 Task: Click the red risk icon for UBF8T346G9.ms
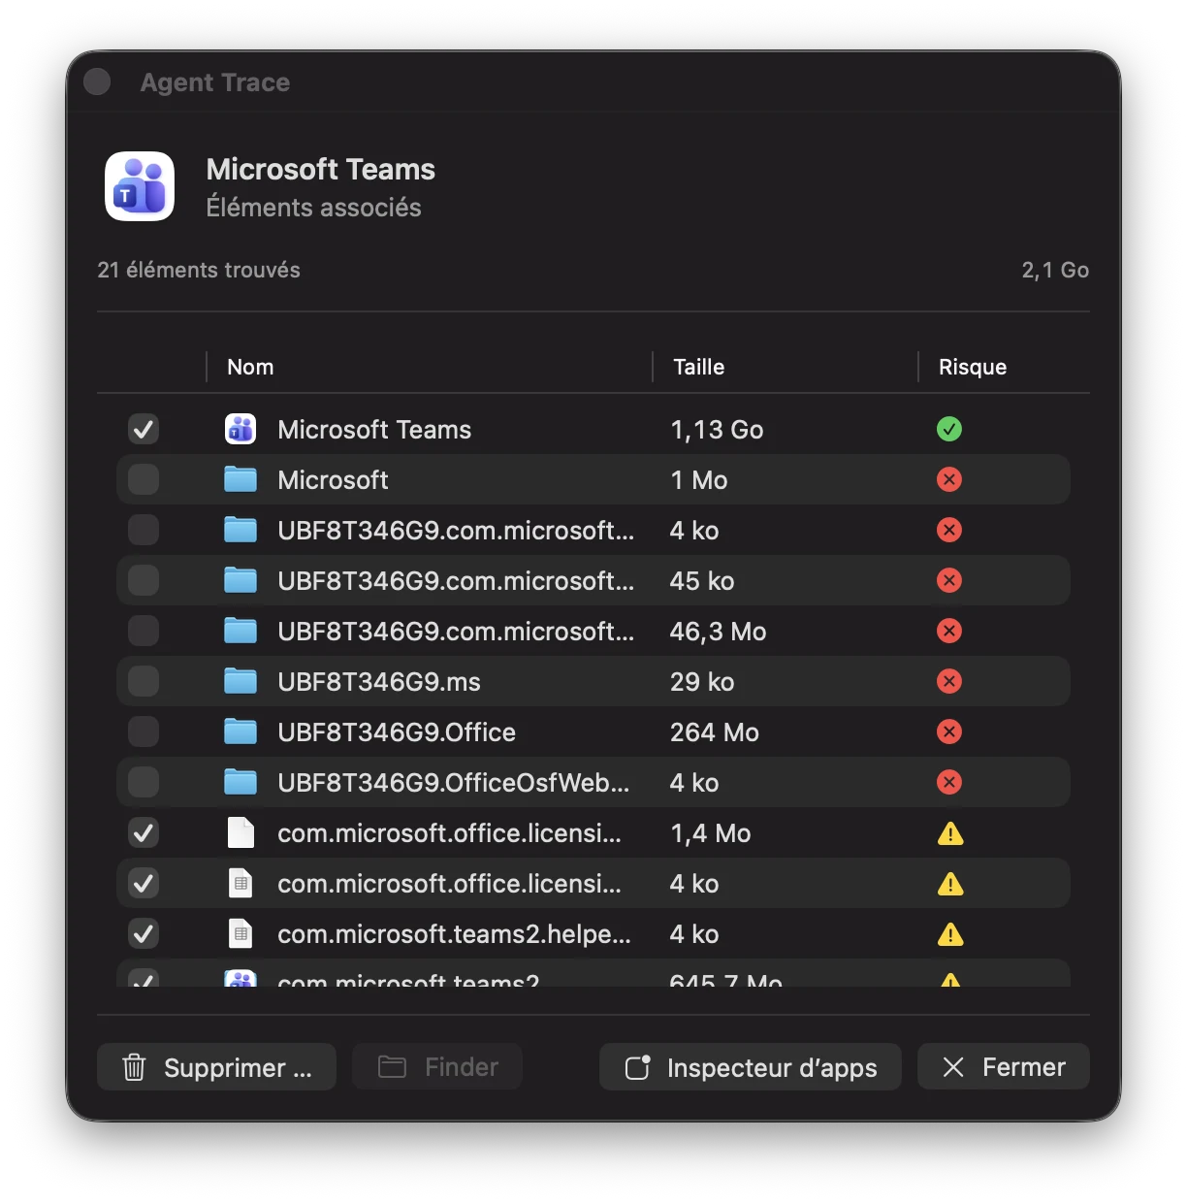949,681
